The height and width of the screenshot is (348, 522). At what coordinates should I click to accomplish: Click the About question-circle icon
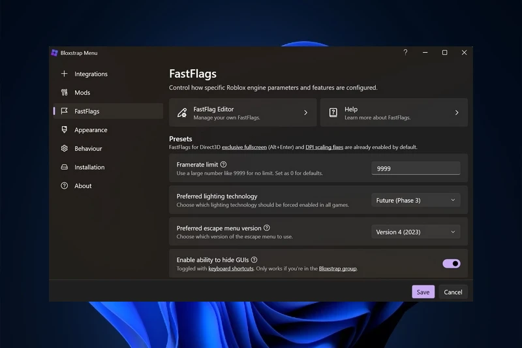64,185
